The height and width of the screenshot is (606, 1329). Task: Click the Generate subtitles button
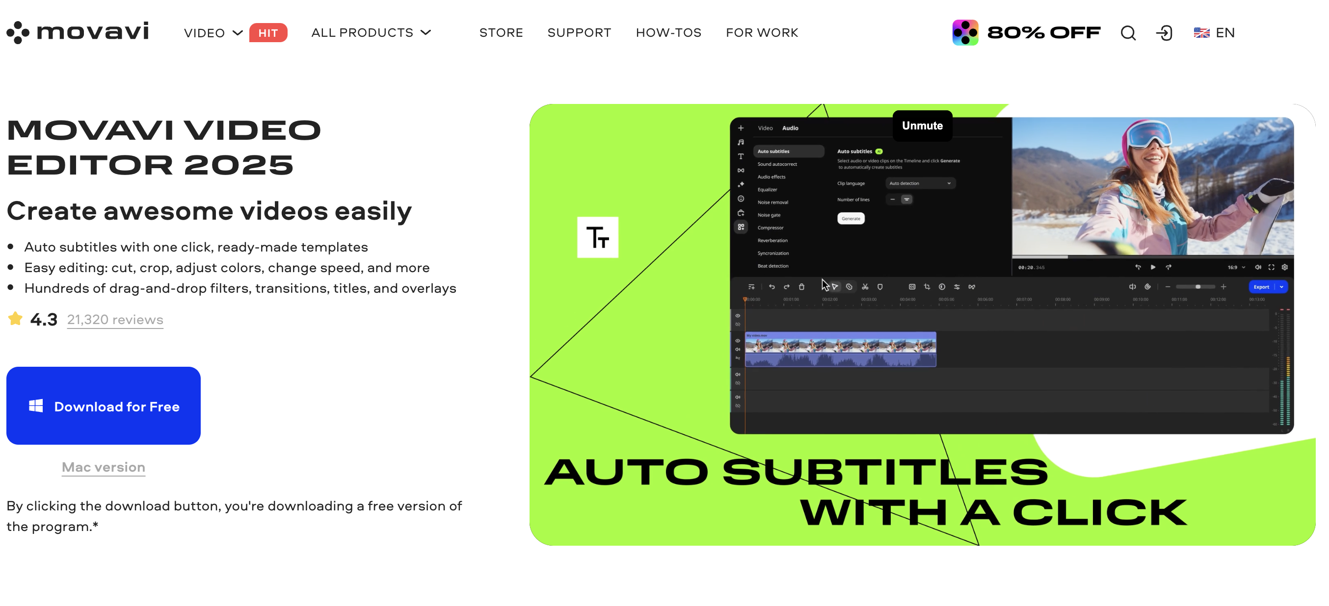tap(851, 219)
